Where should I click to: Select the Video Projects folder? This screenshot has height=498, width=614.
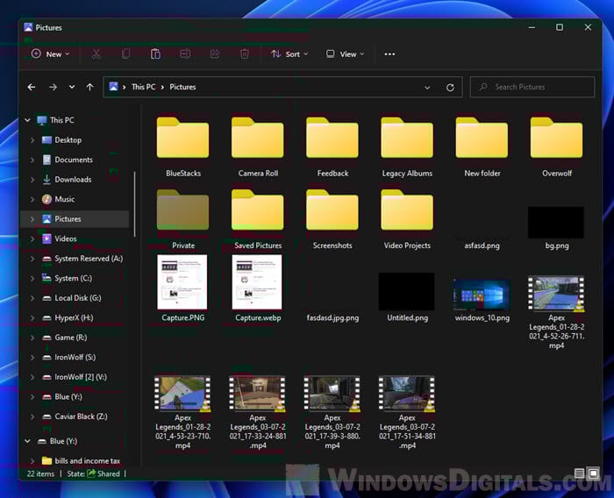click(x=407, y=219)
